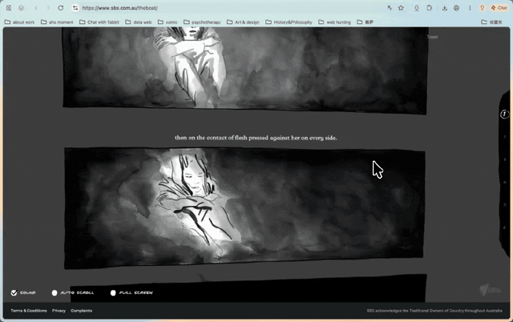Open the Chat assistant button
Viewport: 513px width, 322px height.
[x=499, y=8]
